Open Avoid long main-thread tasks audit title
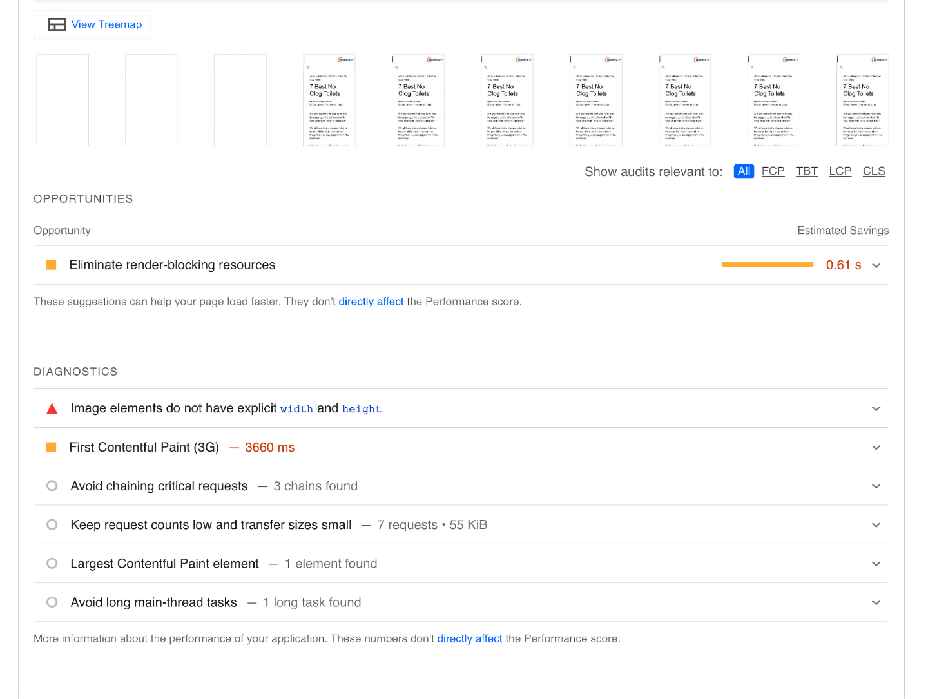The width and height of the screenshot is (928, 699). coord(154,602)
